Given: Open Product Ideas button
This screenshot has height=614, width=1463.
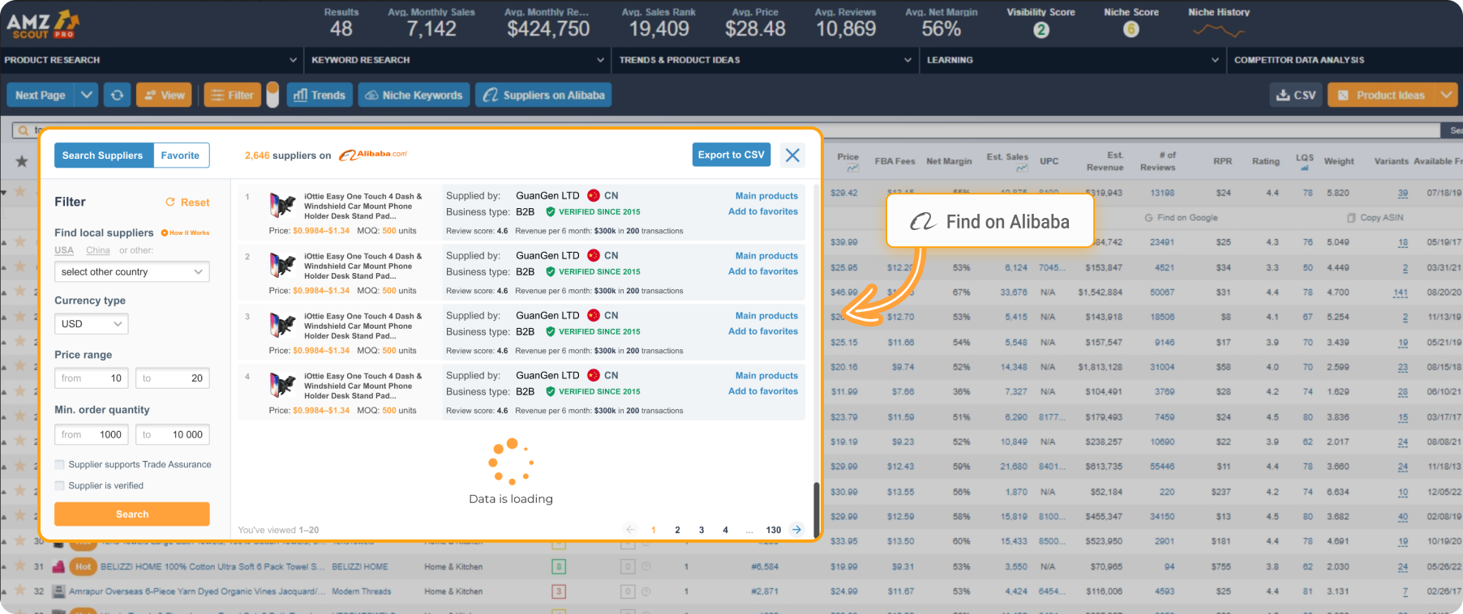Looking at the screenshot, I should click(x=1382, y=95).
